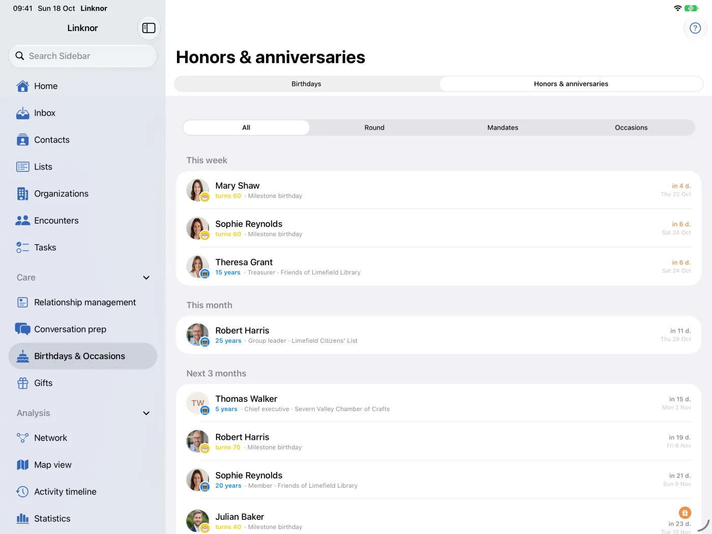The image size is (712, 534).
Task: Open Thomas Walker's 5 years entry
Action: point(438,403)
